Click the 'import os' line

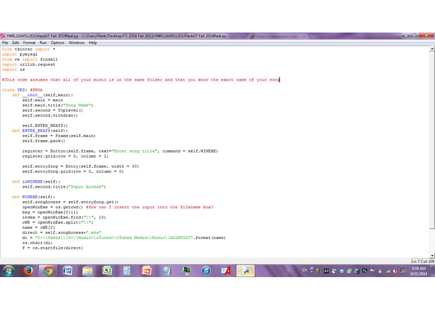click(x=13, y=69)
